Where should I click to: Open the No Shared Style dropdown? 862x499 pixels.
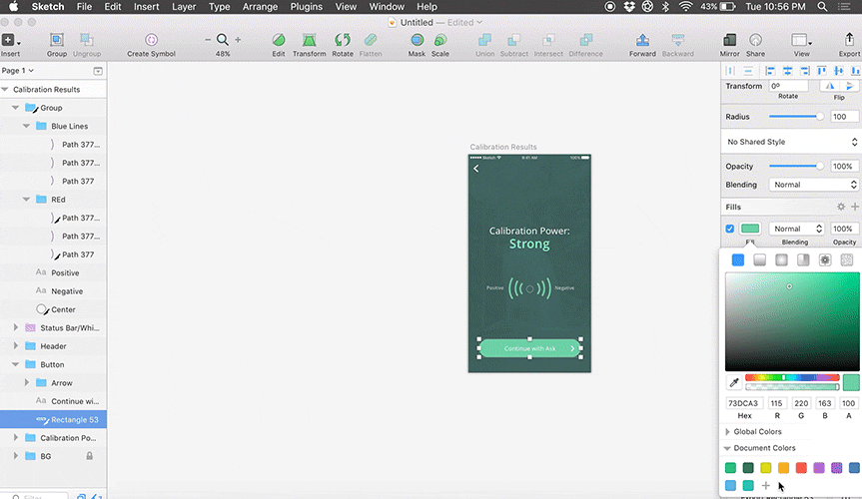point(791,142)
